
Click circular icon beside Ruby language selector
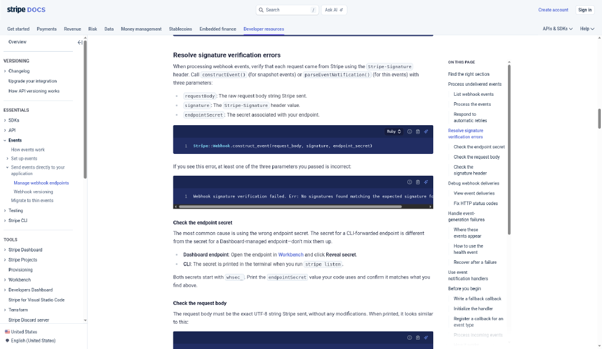tap(410, 132)
